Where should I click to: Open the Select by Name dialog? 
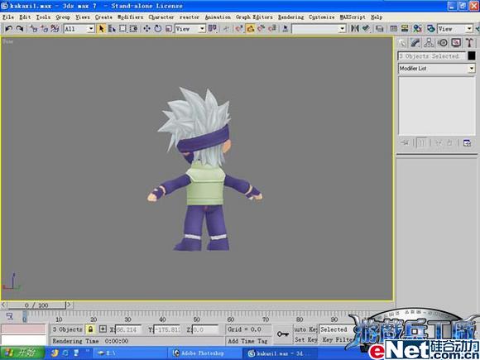coord(112,29)
